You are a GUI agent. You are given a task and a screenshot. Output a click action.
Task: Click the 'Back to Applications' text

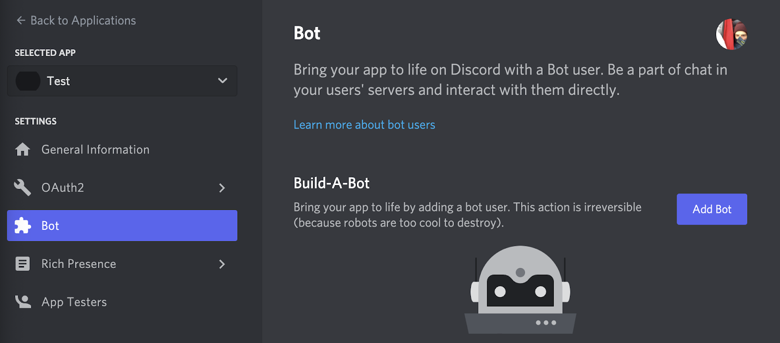pos(83,20)
